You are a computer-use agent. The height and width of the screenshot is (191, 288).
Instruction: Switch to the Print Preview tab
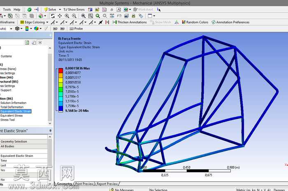tap(84, 184)
